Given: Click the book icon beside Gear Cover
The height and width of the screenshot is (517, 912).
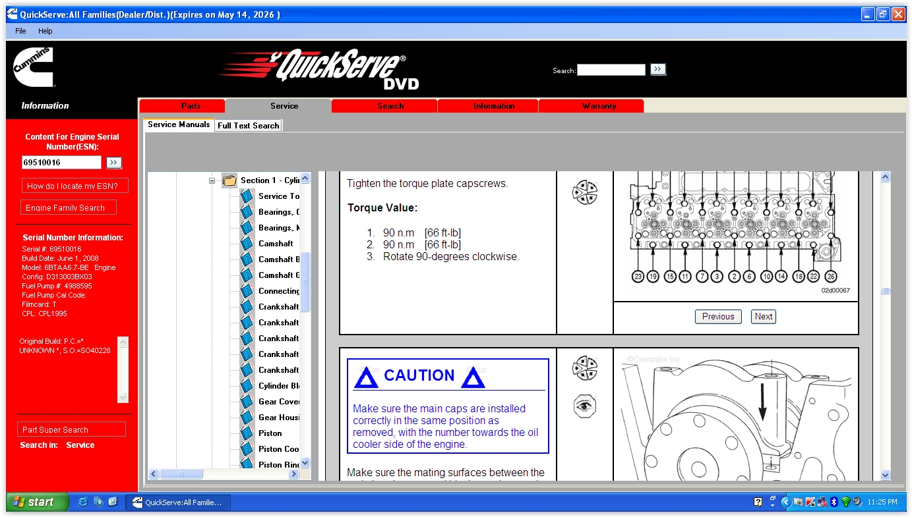Looking at the screenshot, I should [x=247, y=402].
